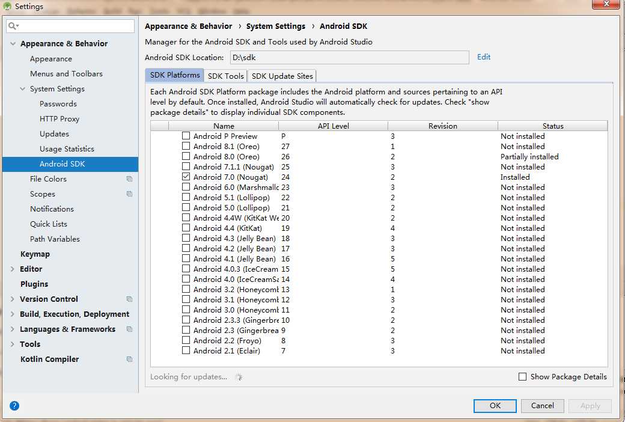This screenshot has height=422, width=625.
Task: Check the Android 4.4 (KitKat) checkbox
Action: point(186,228)
